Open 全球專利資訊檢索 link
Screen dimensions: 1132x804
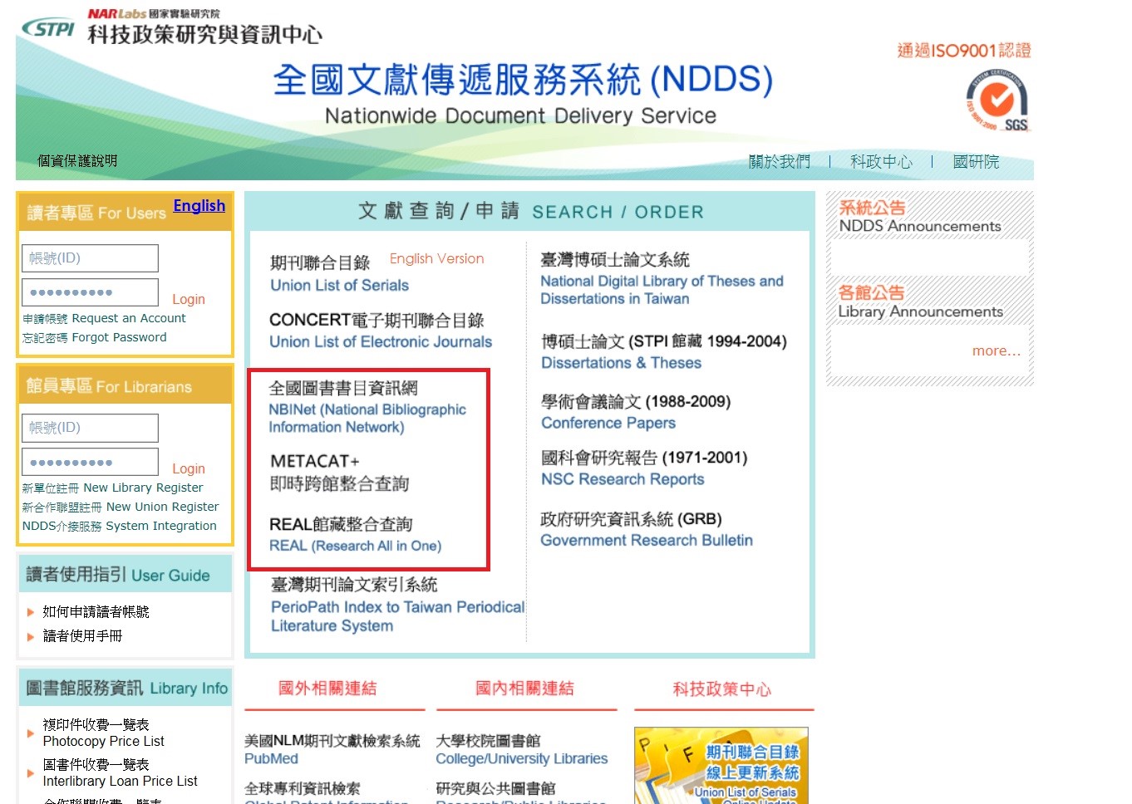[x=303, y=789]
